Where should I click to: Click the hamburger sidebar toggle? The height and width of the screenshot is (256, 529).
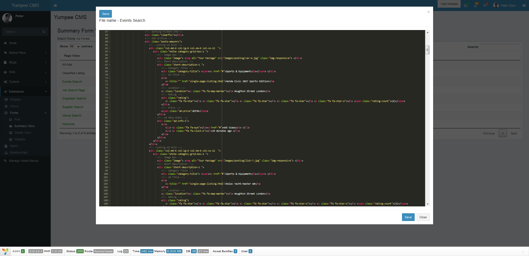(x=55, y=6)
